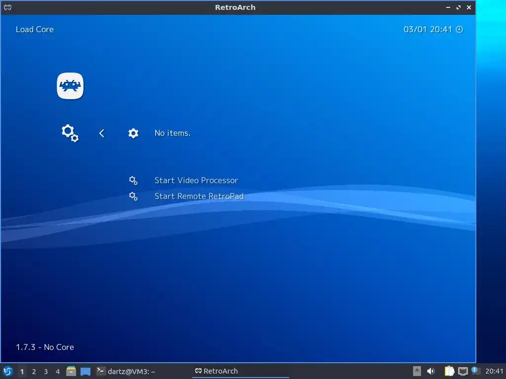The image size is (506, 379).
Task: Click the RetroArch window title bar icon
Action: pos(8,7)
